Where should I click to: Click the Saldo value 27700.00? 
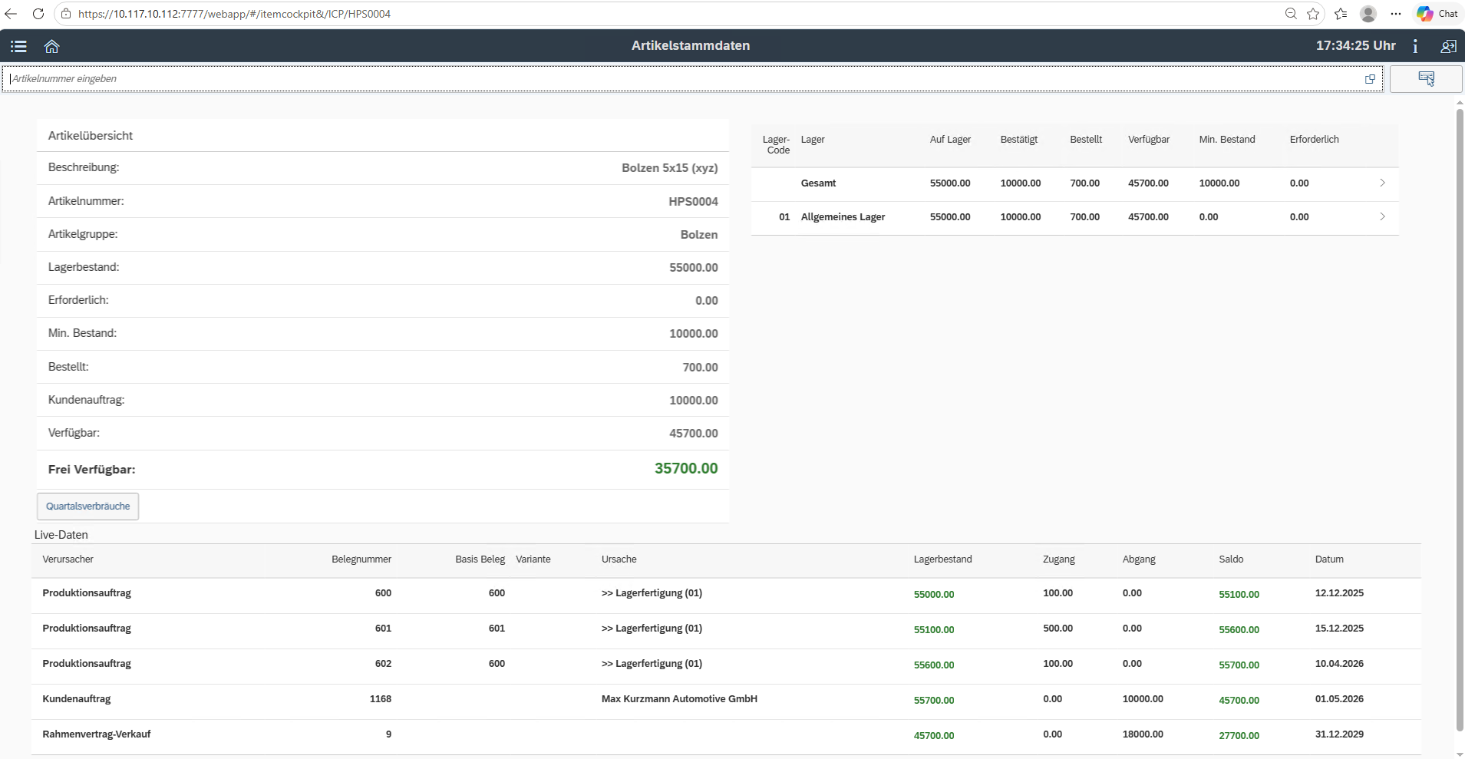pyautogui.click(x=1239, y=736)
